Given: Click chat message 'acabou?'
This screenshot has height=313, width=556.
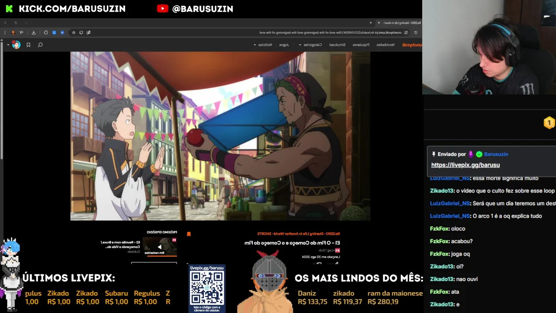Looking at the screenshot, I should [x=462, y=241].
